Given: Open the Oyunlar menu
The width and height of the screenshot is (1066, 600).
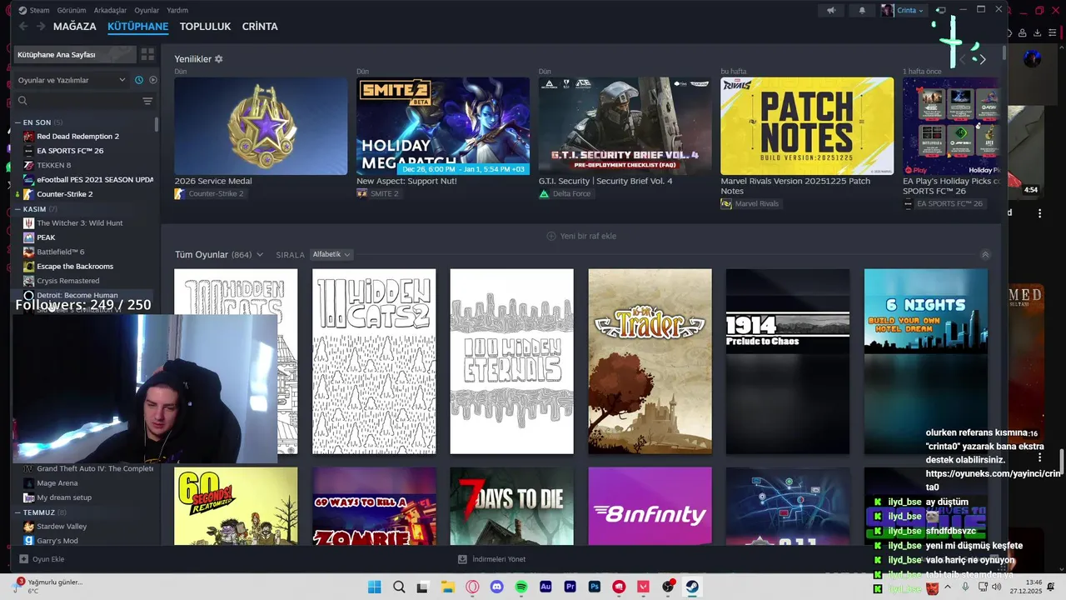Looking at the screenshot, I should (147, 10).
